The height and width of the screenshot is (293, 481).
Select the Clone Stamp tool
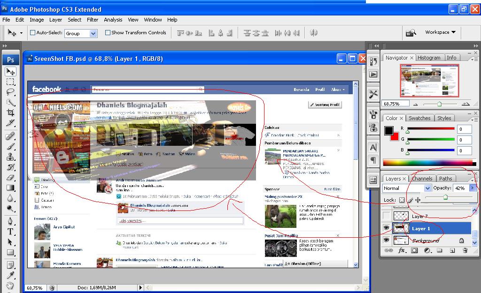pyautogui.click(x=10, y=157)
